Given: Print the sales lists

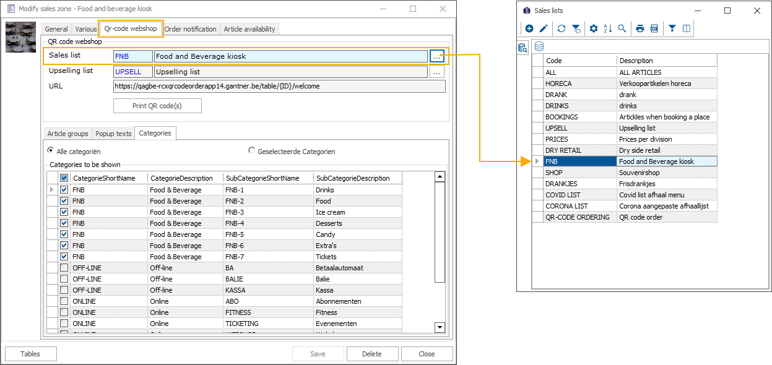Looking at the screenshot, I should [x=640, y=28].
